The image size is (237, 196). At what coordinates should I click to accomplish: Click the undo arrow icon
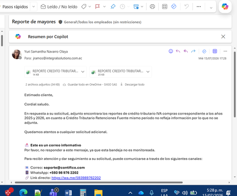pos(187,7)
